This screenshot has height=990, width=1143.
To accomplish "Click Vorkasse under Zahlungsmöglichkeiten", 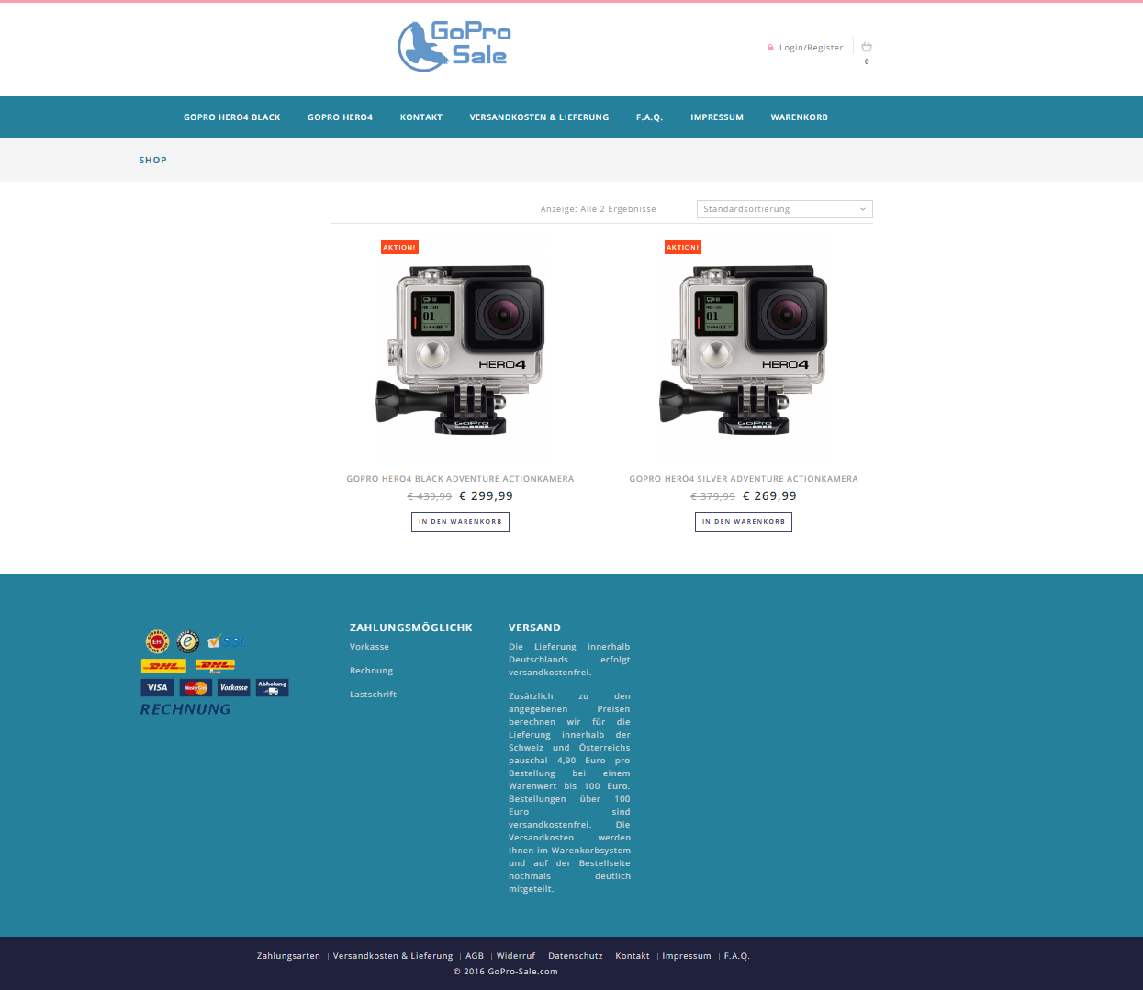I will click(369, 647).
